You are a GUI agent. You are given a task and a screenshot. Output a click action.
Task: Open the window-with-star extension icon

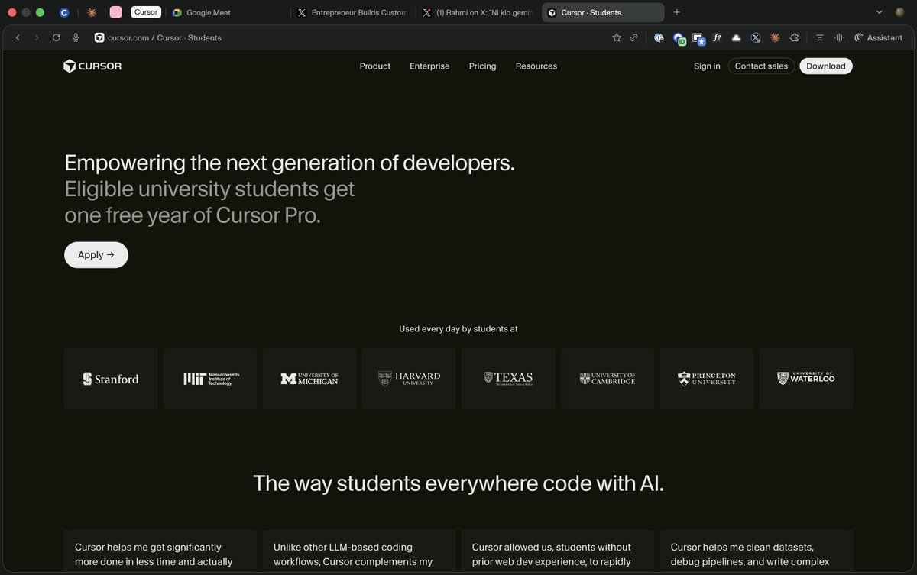pos(698,38)
